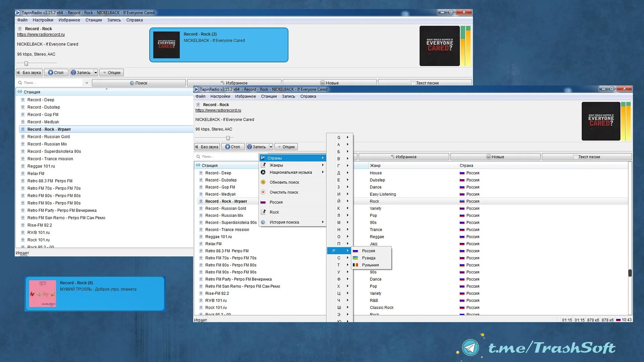
Task: Open Опции button in front window
Action: [x=286, y=147]
